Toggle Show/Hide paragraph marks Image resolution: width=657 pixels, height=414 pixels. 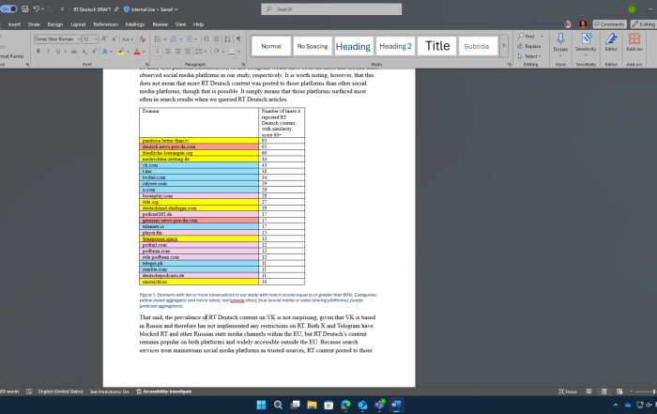click(x=238, y=39)
